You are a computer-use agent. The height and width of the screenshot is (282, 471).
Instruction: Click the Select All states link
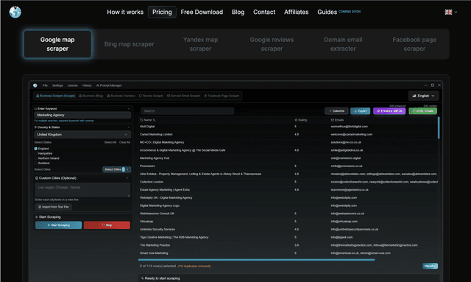110,142
